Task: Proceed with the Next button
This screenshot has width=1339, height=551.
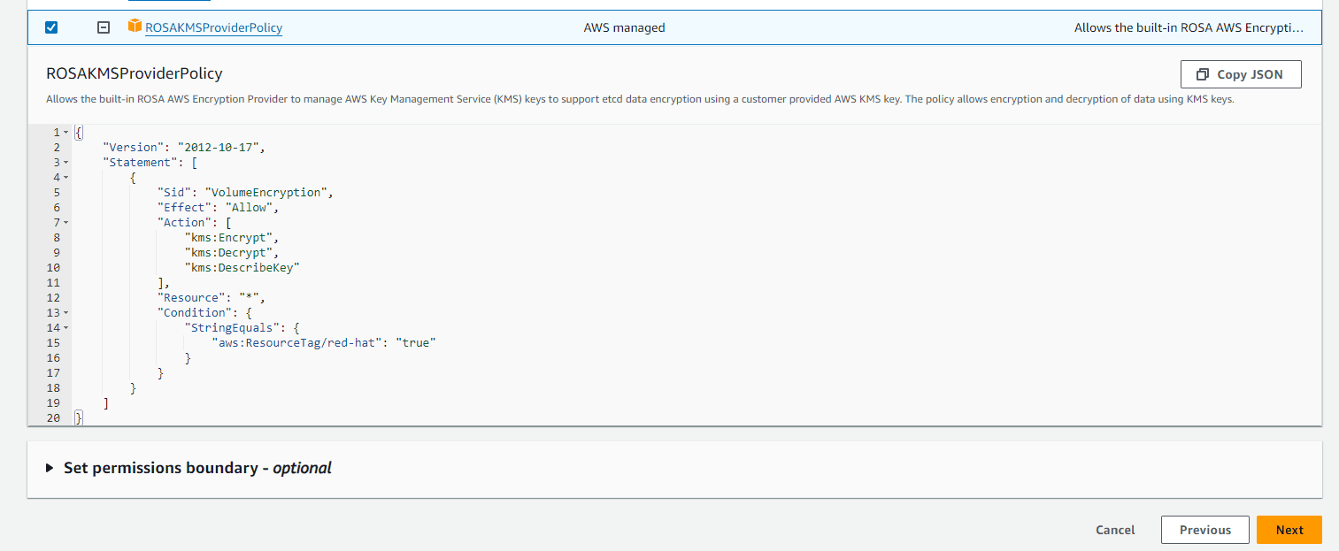Action: tap(1289, 530)
